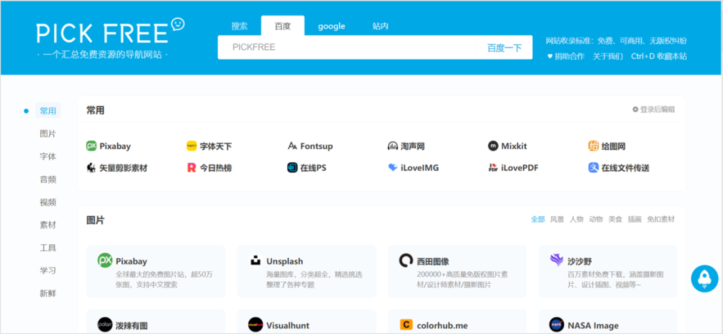Click the Pixabay icon in 常用 section
The width and height of the screenshot is (723, 334).
pyautogui.click(x=91, y=146)
